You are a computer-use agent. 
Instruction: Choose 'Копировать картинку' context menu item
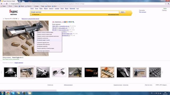(48, 46)
